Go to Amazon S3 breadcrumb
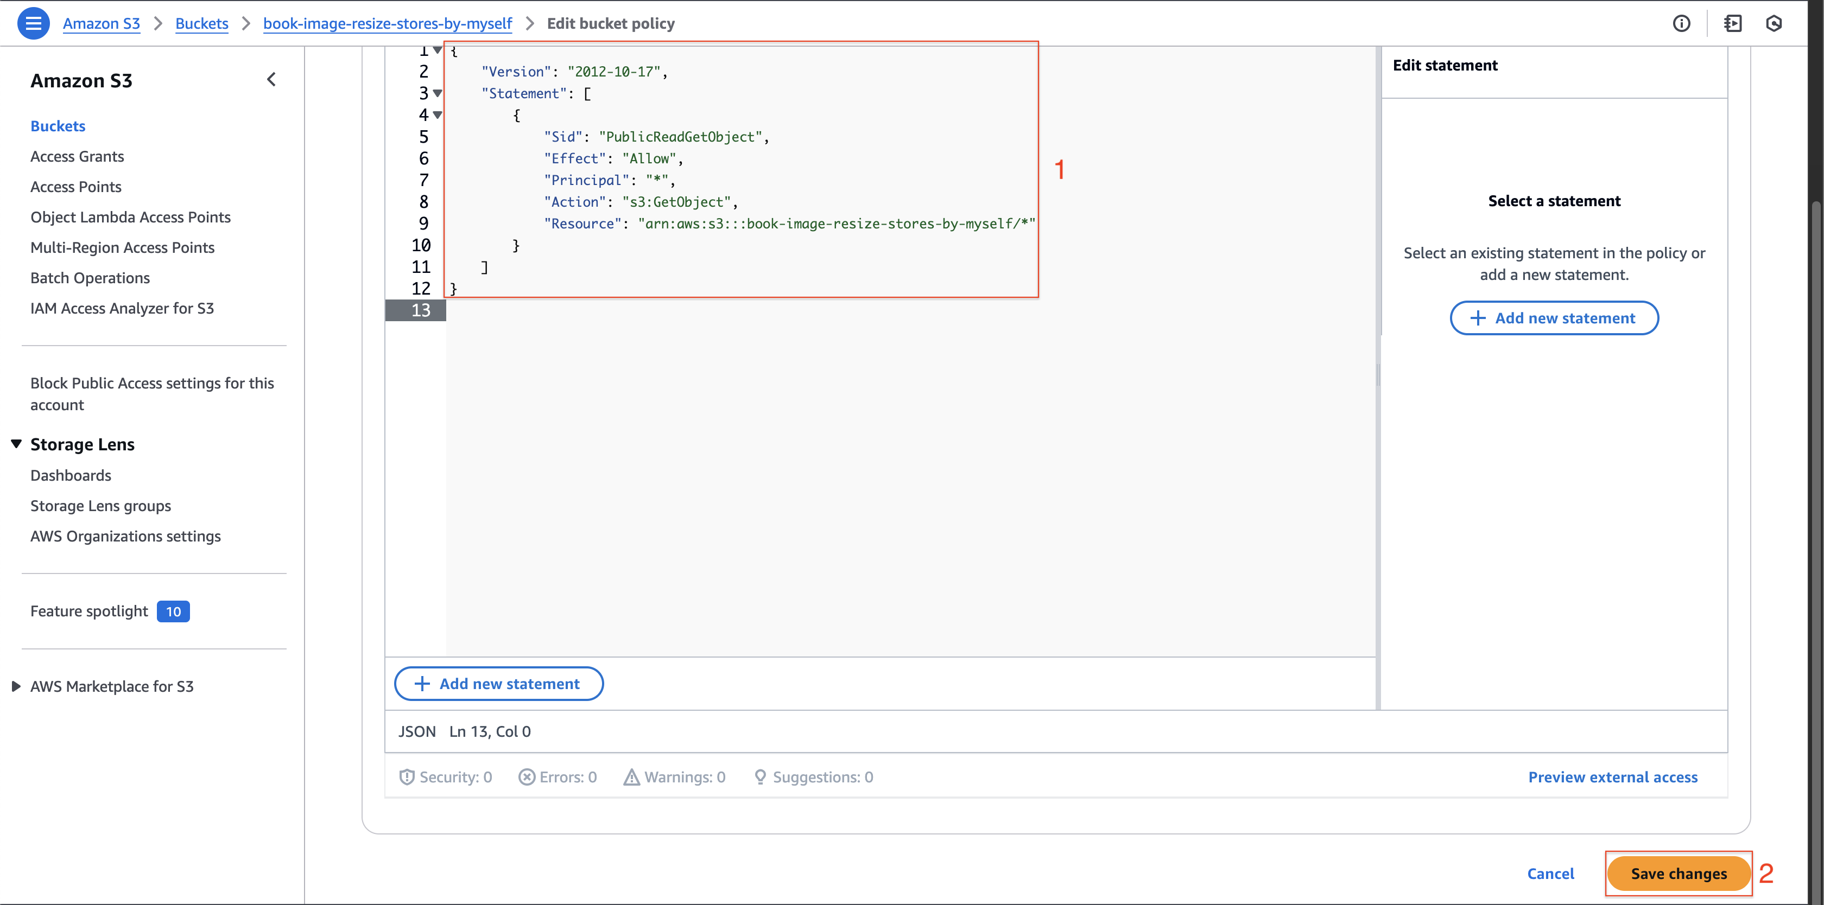Image resolution: width=1824 pixels, height=905 pixels. coord(102,23)
